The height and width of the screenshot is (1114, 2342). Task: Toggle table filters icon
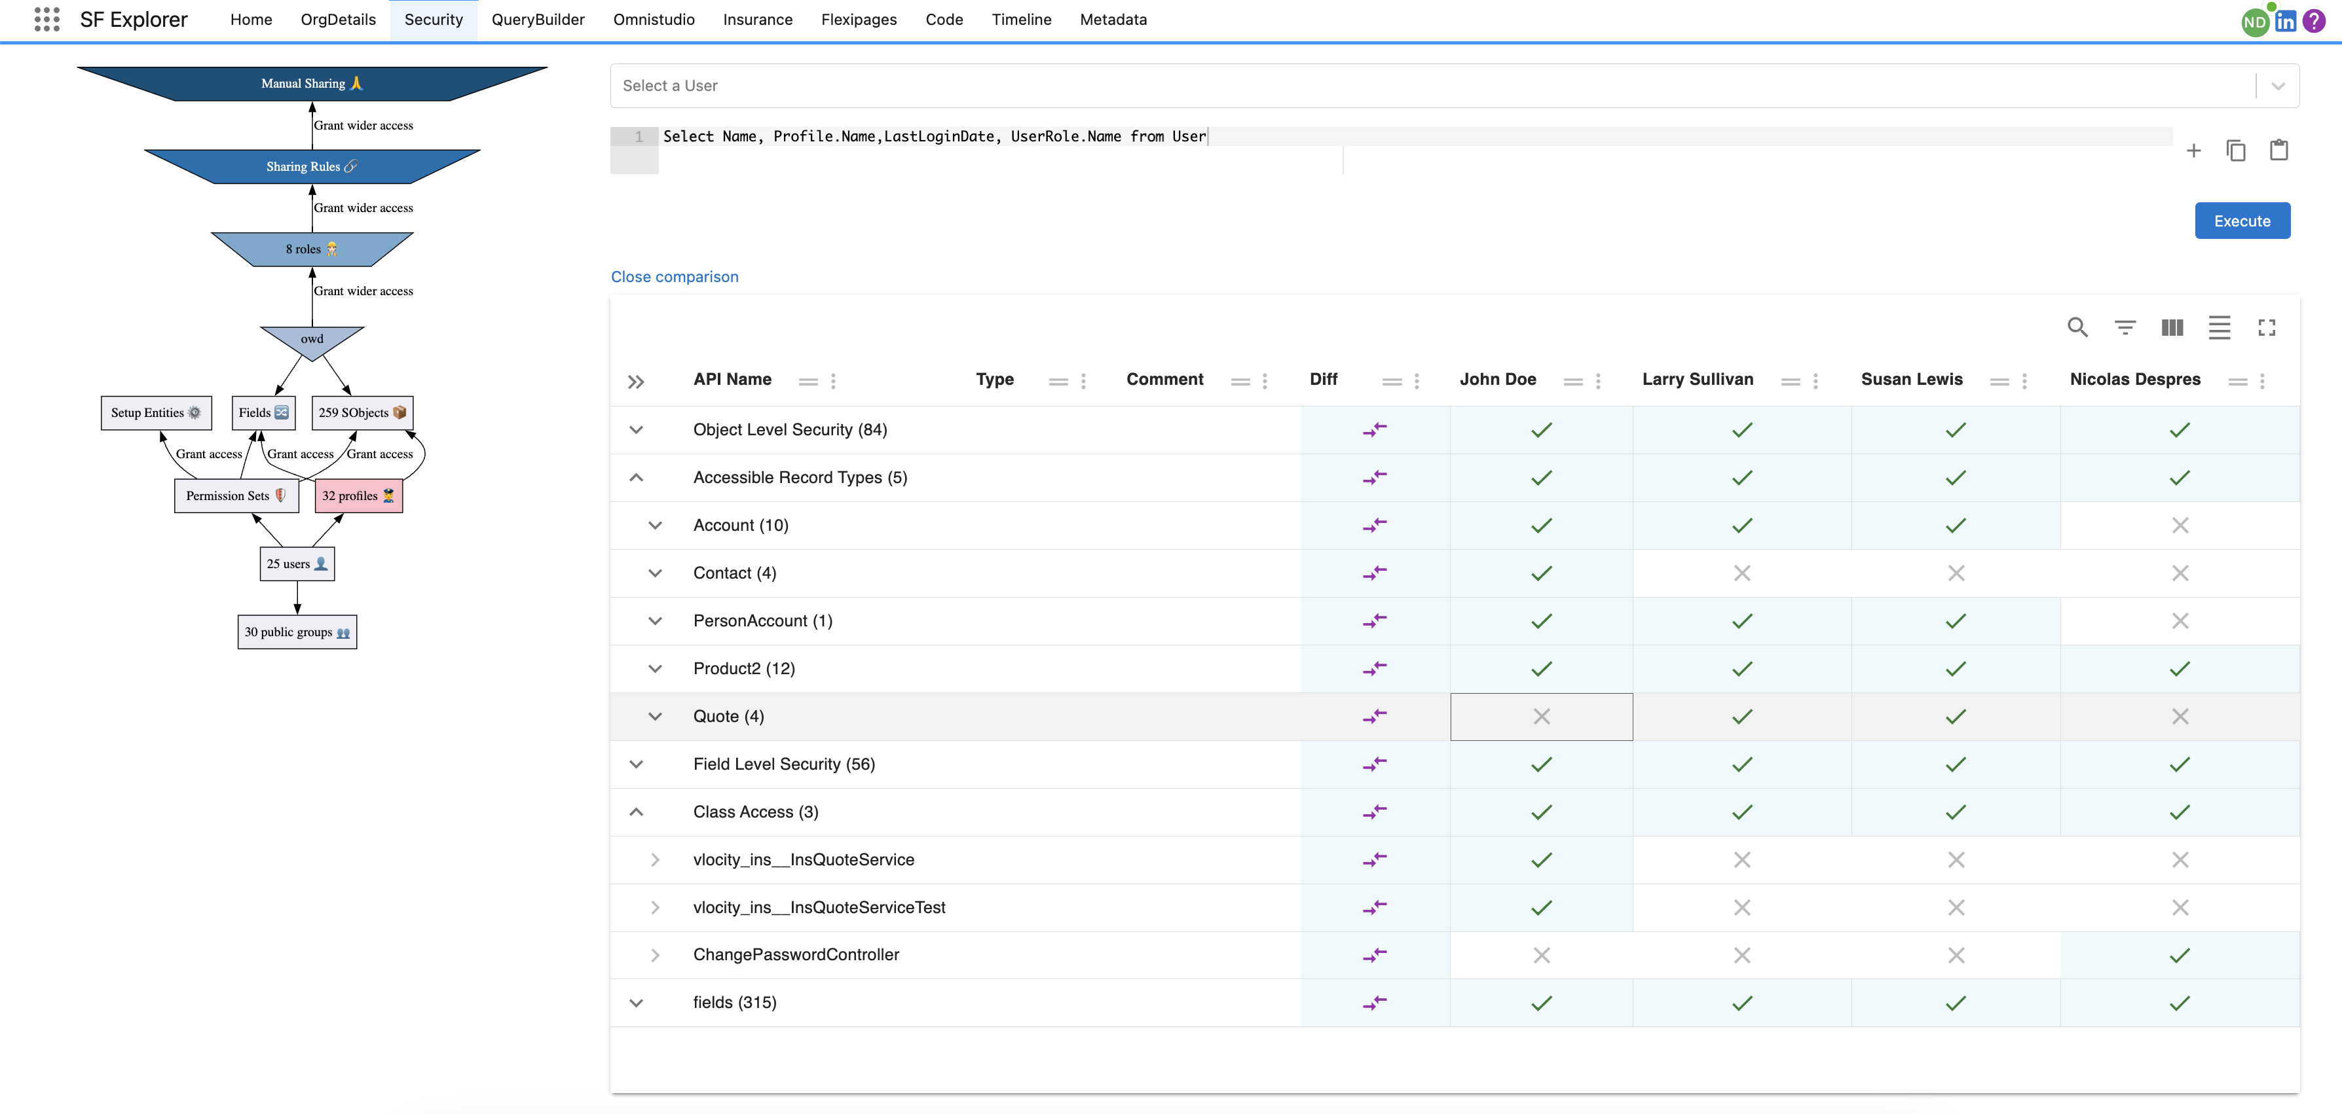[x=2125, y=327]
